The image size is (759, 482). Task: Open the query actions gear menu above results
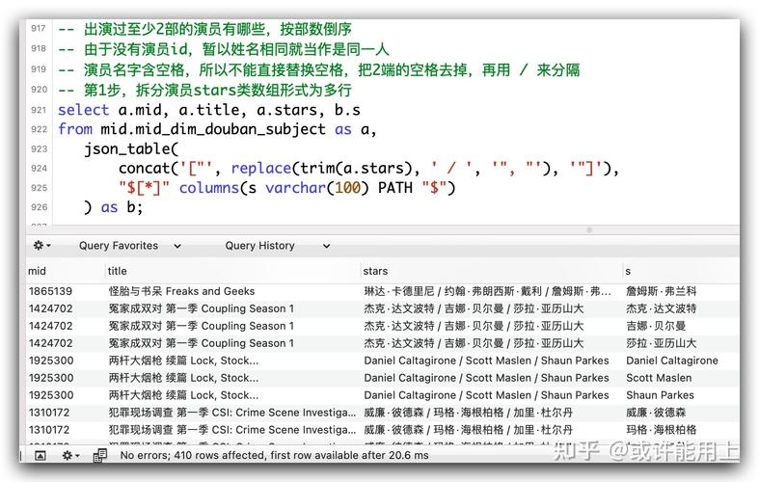pos(41,246)
